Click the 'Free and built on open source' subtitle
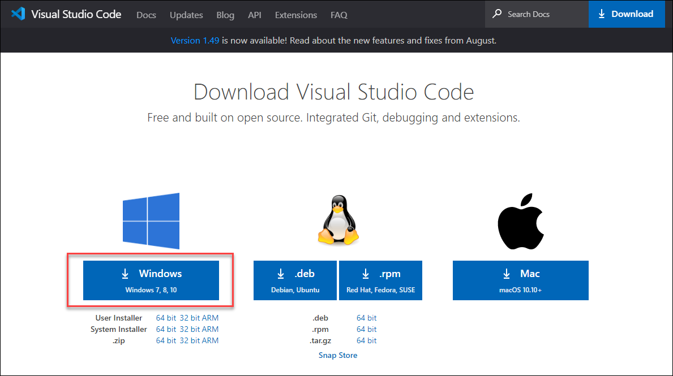 [x=333, y=118]
